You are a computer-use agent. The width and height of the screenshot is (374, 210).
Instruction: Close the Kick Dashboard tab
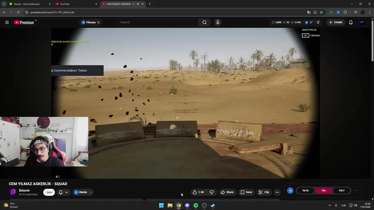tap(50, 4)
